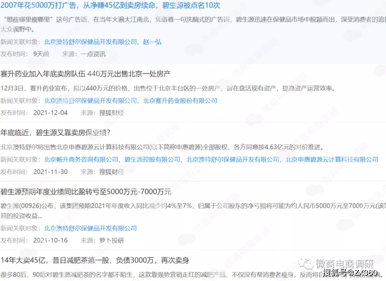Open 北京澳特舒尔保健品开发有限公司 link in 赛升药业 item
Viewport: 386px width, 281px height.
click(x=90, y=101)
